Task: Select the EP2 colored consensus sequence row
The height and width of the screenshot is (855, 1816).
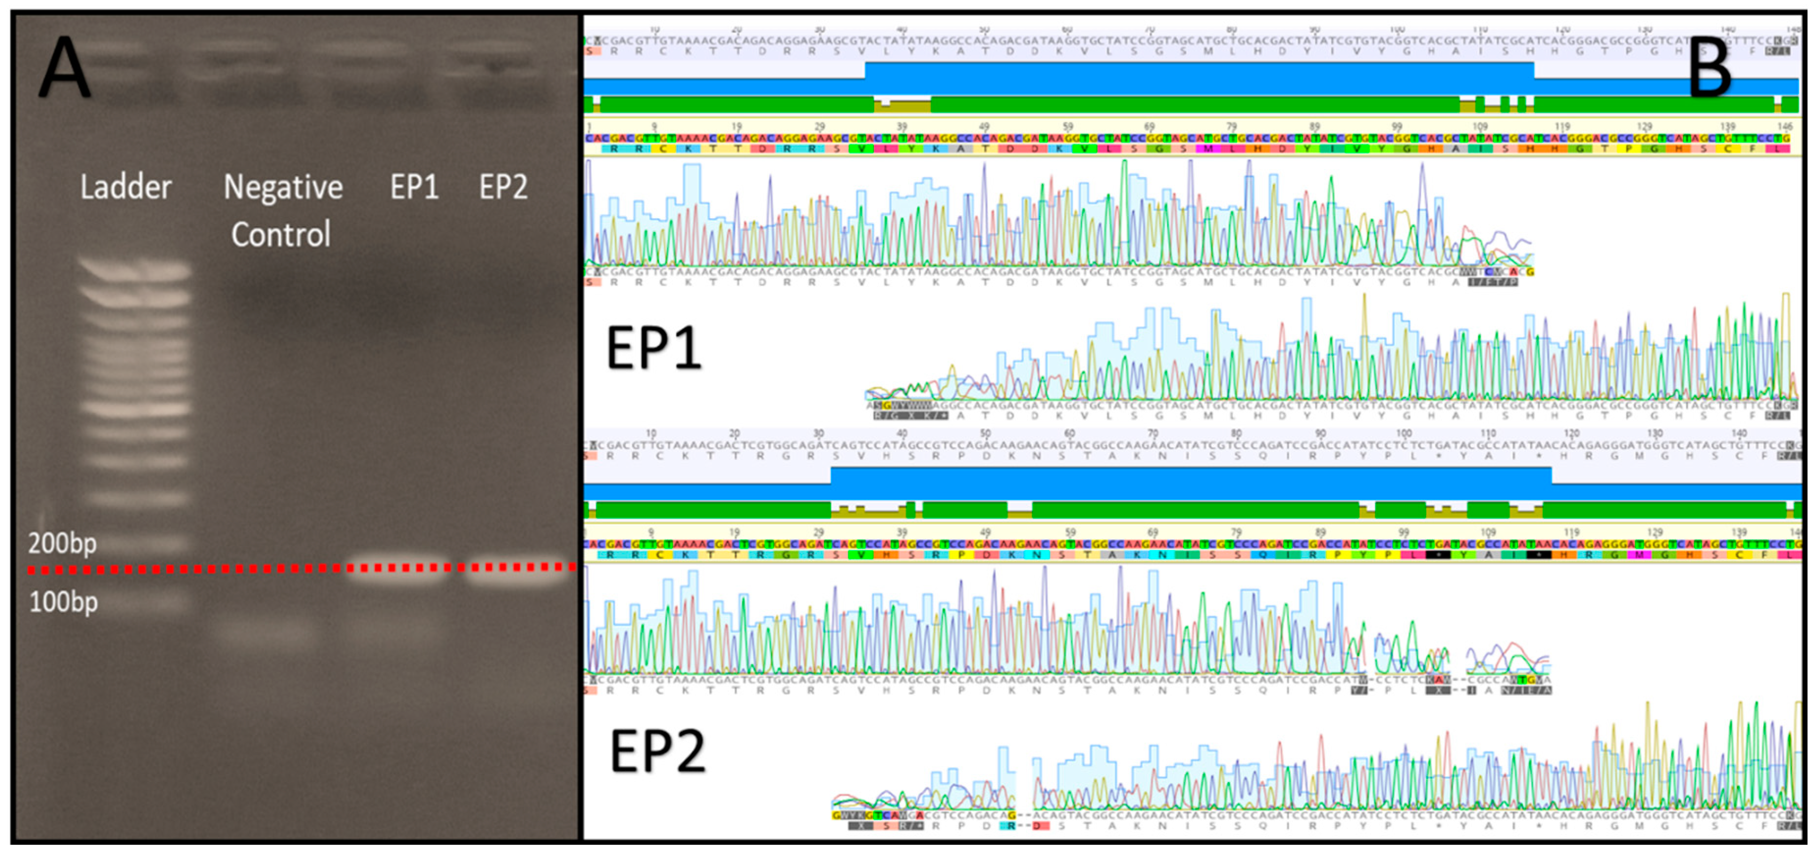Action: (1191, 544)
